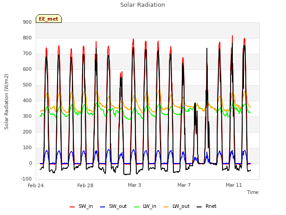Image resolution: width=286 pixels, height=215 pixels.
Task: Click the Solar Radiation chart title
Action: point(143,5)
